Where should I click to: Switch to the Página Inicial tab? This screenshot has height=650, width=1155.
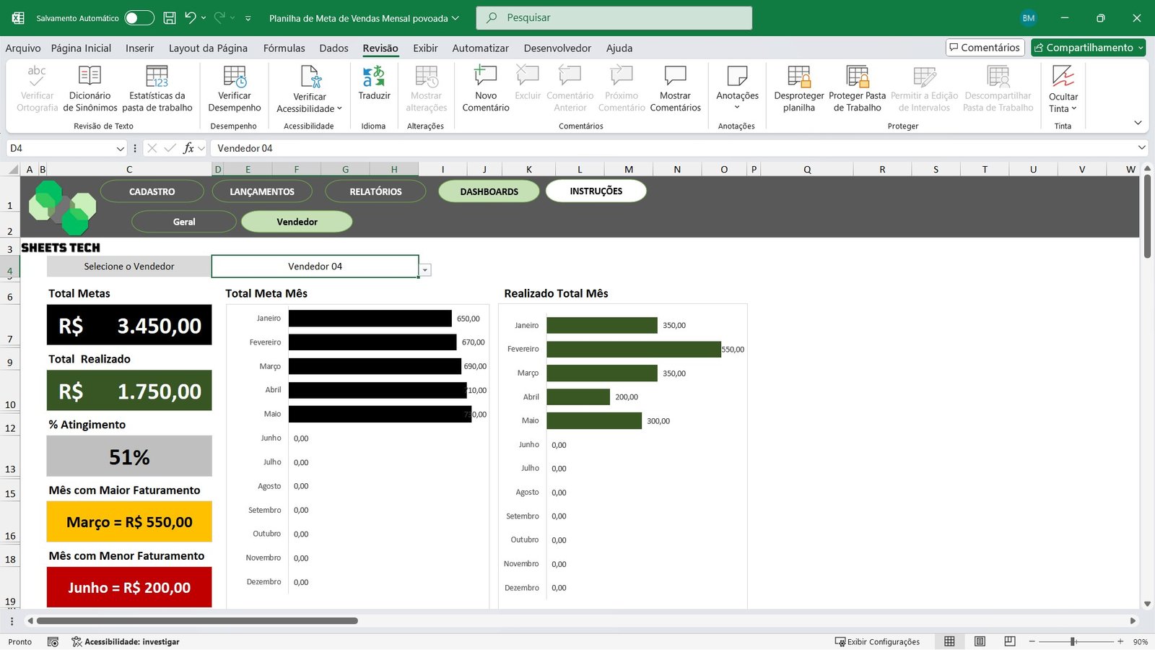(x=81, y=48)
